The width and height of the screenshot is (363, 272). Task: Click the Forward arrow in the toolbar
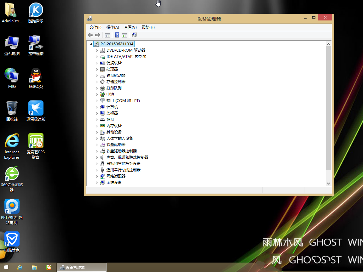pos(98,35)
